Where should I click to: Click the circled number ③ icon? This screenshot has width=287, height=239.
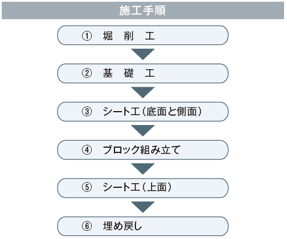87,112
